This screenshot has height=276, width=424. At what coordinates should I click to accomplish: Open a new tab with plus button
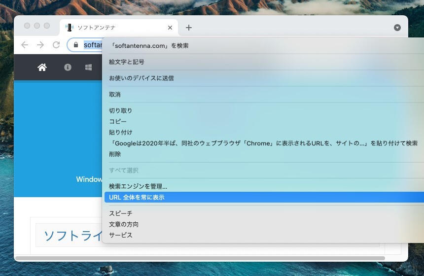tap(188, 28)
